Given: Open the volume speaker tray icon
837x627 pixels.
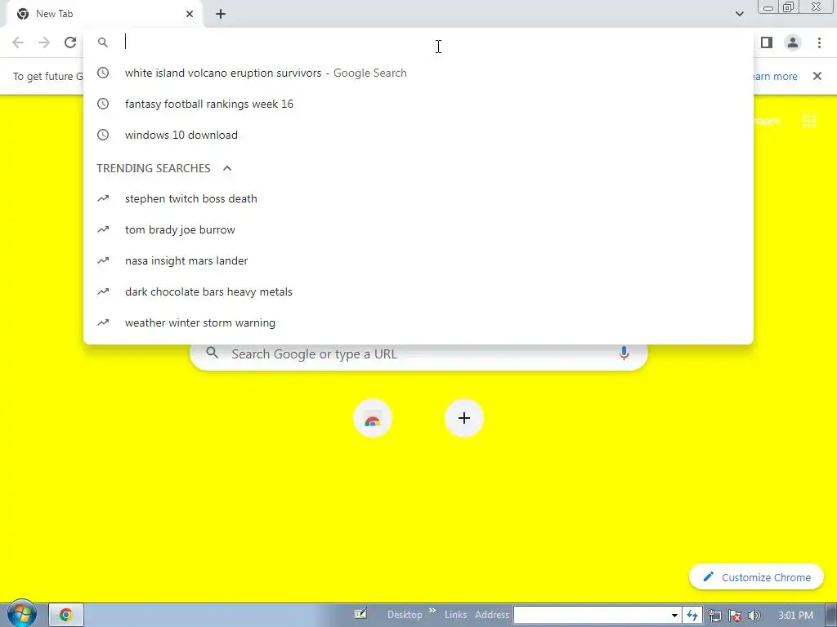Looking at the screenshot, I should (x=754, y=616).
